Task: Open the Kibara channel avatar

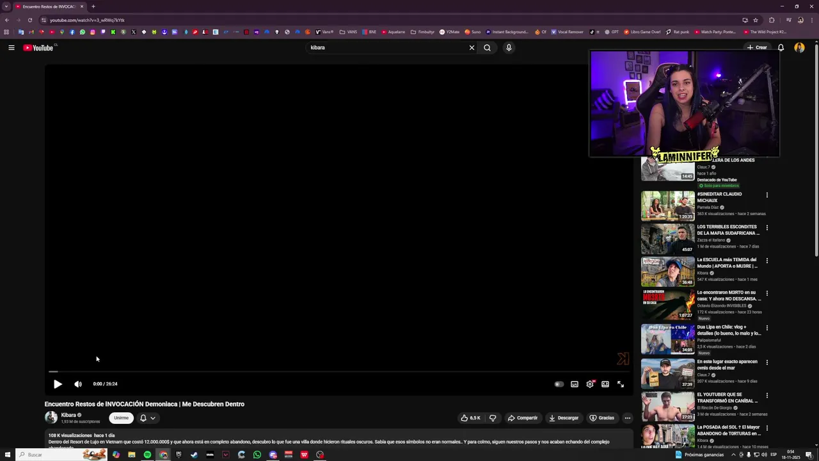Action: [x=51, y=417]
